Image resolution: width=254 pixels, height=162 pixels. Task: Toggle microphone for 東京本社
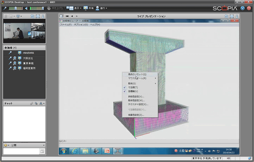click(10, 63)
